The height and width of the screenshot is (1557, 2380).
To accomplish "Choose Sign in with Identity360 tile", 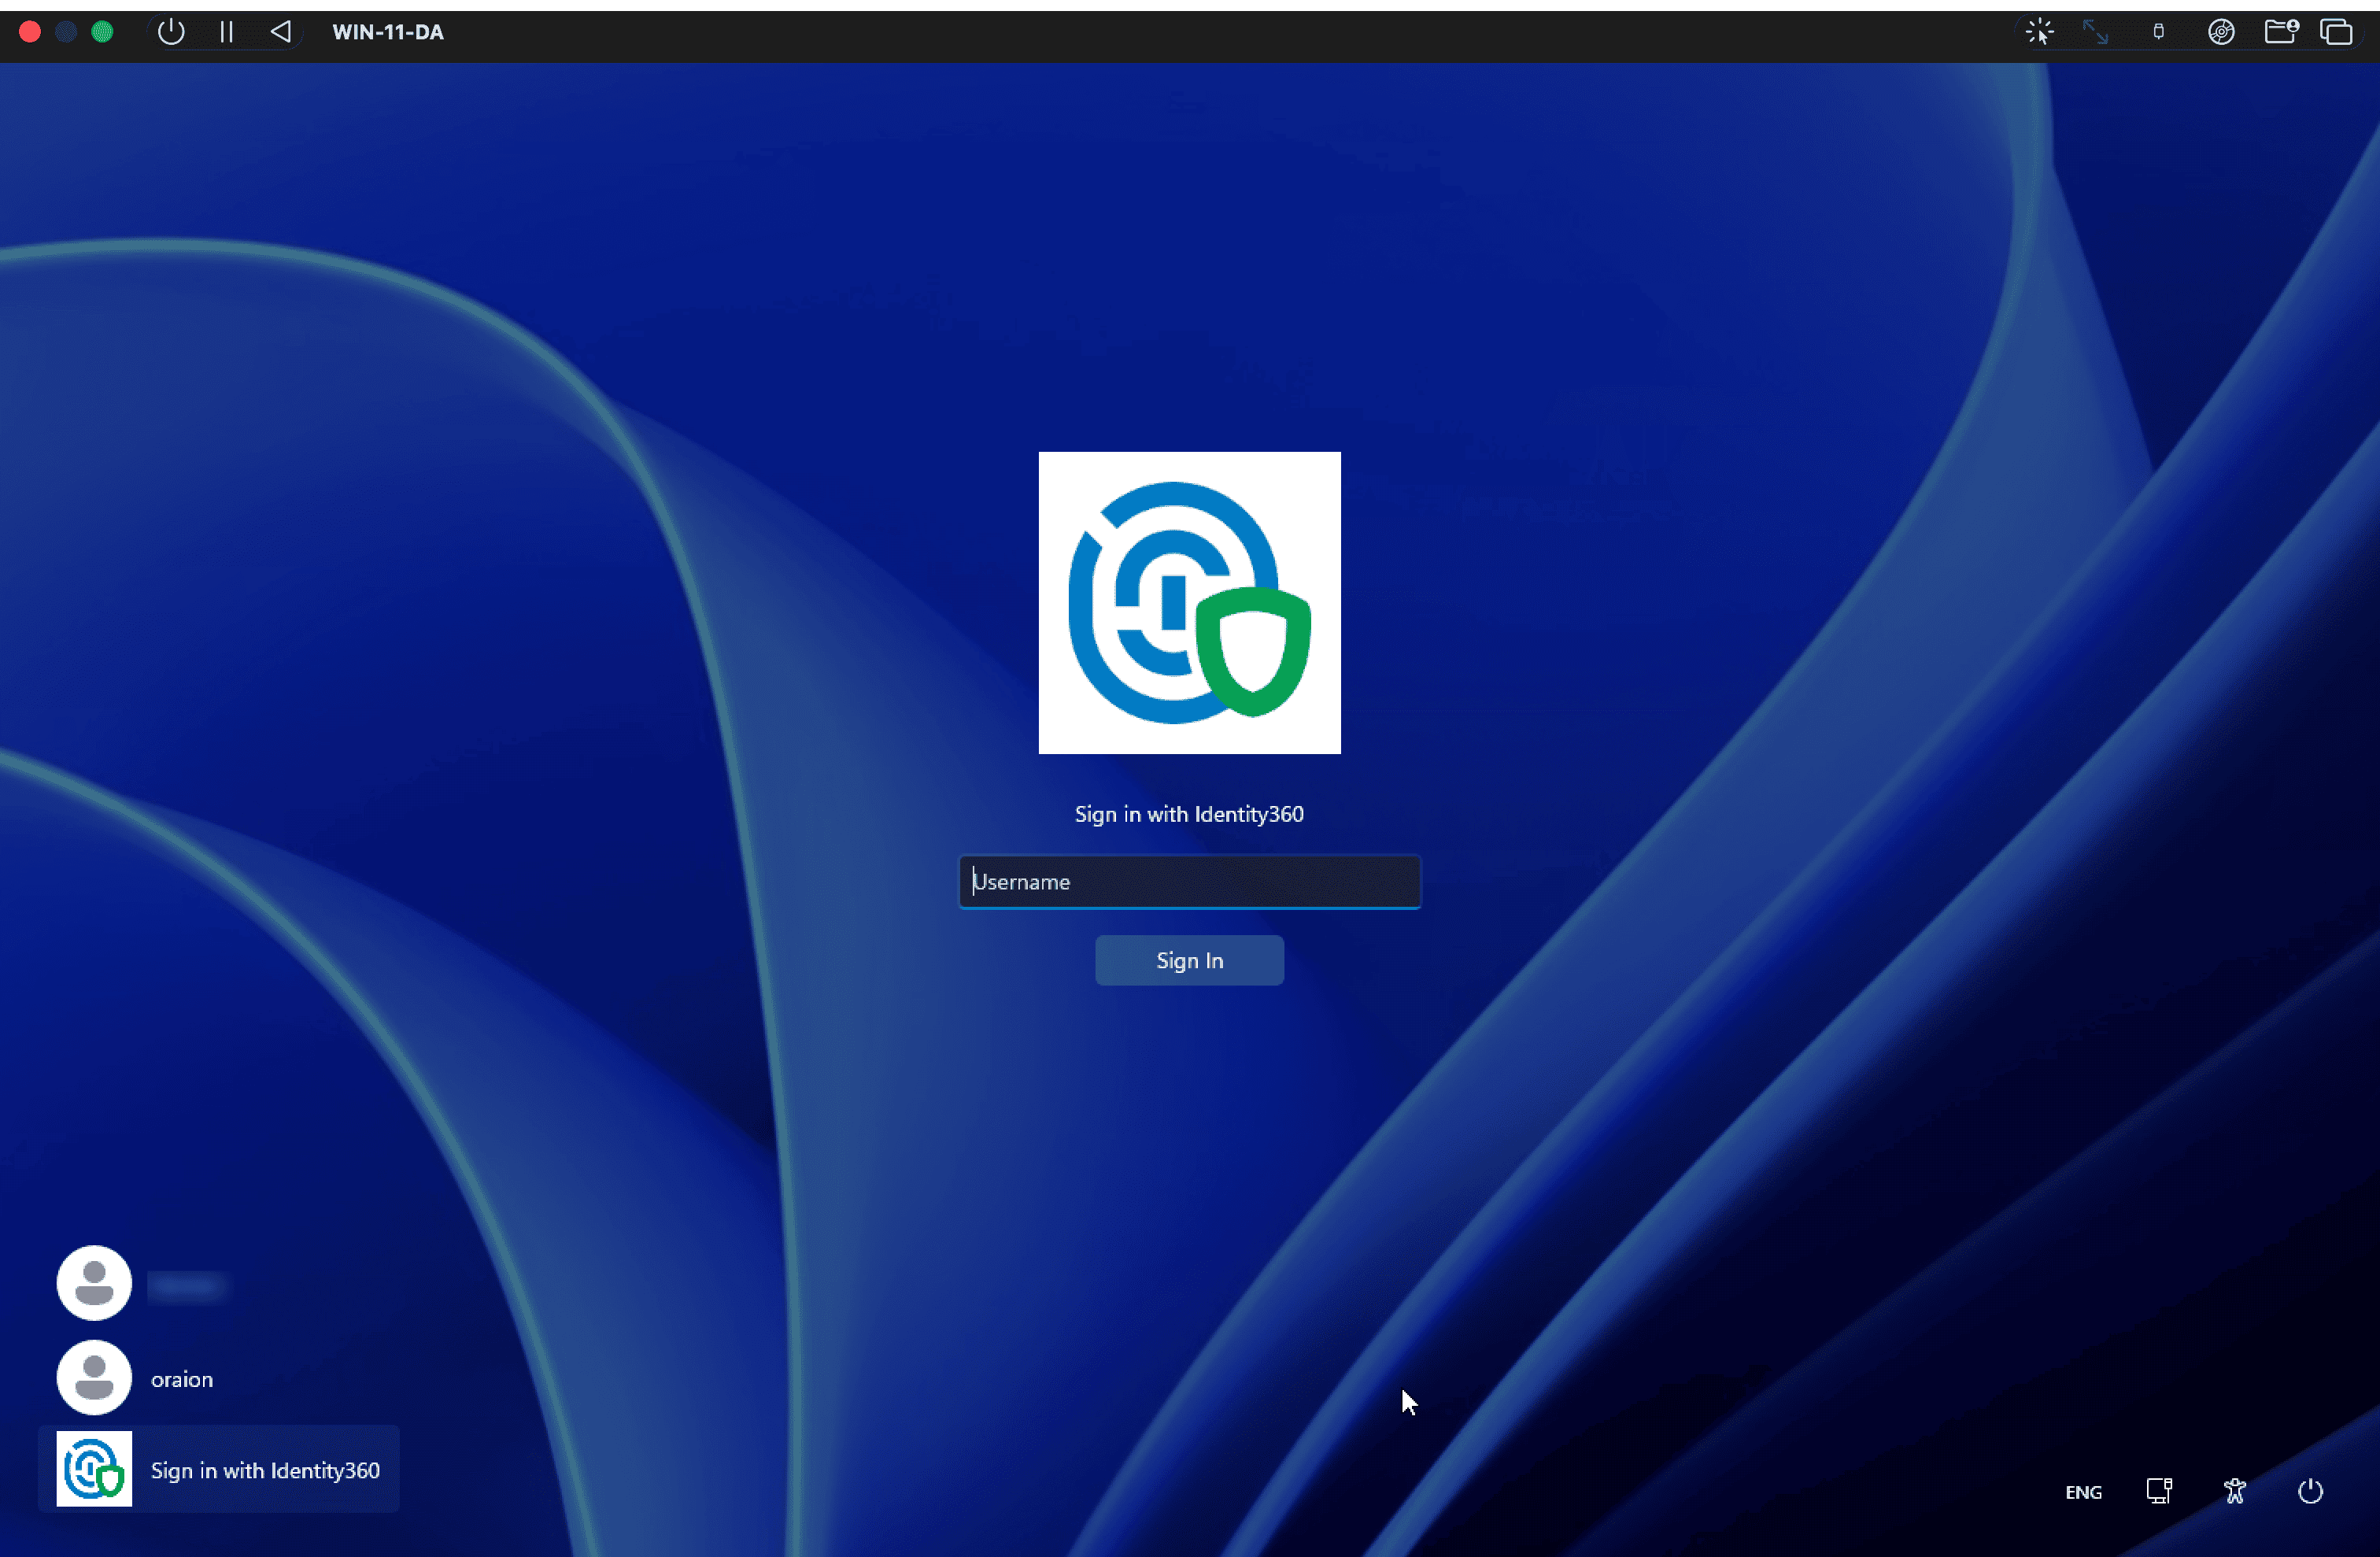I will [x=219, y=1469].
